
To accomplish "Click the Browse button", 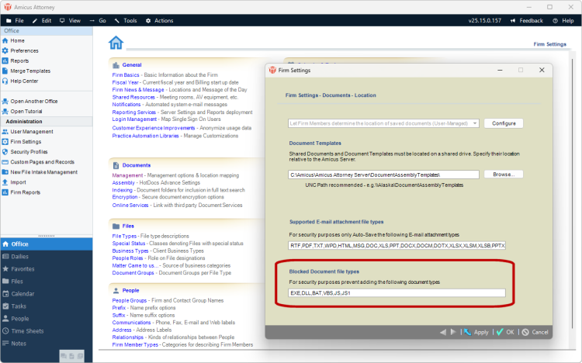I will (x=504, y=175).
